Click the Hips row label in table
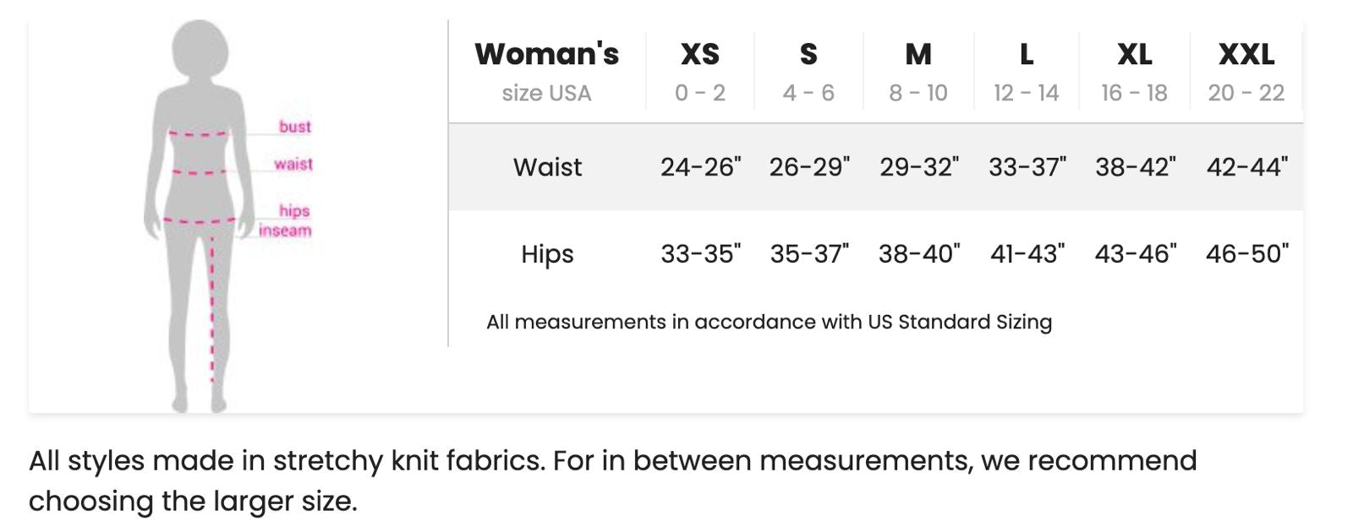1353x532 pixels. tap(547, 254)
